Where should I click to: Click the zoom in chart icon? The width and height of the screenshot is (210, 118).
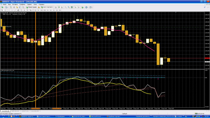click(x=65, y=7)
